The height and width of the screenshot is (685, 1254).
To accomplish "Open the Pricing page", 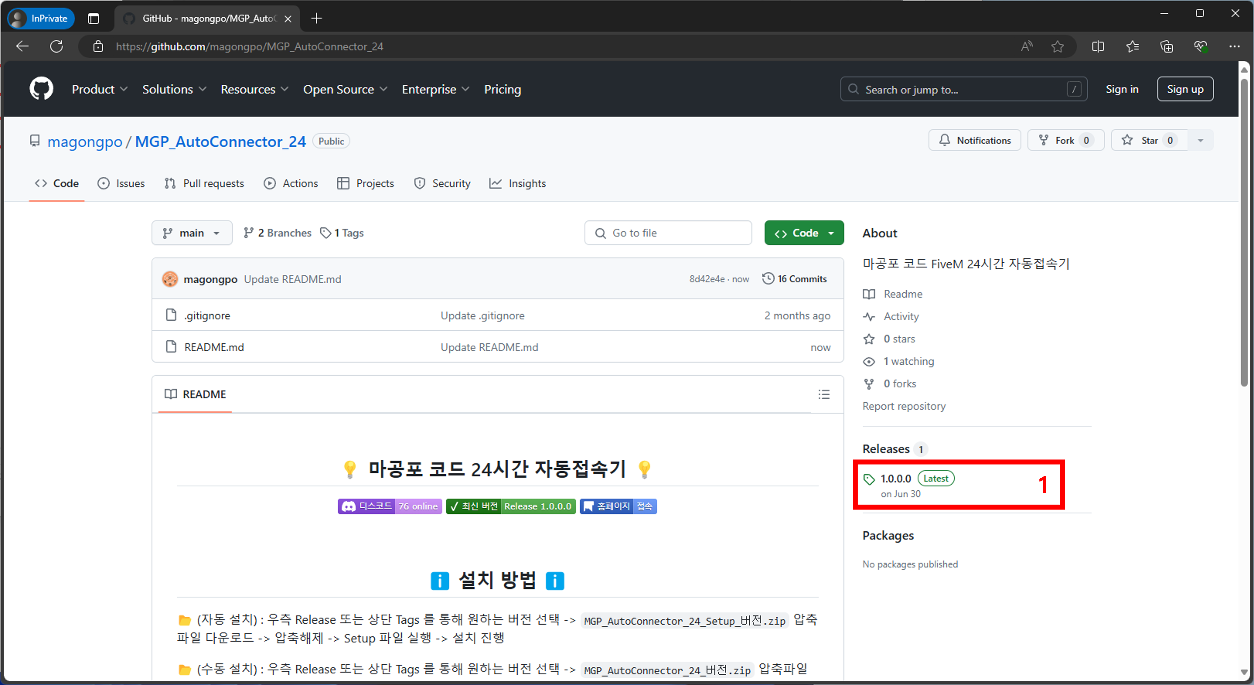I will click(x=503, y=89).
